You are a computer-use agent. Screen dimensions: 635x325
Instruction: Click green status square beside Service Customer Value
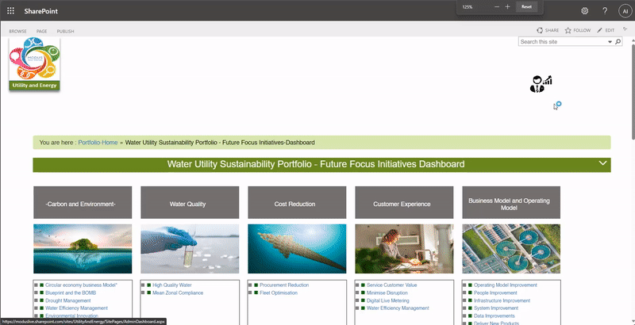coord(363,285)
